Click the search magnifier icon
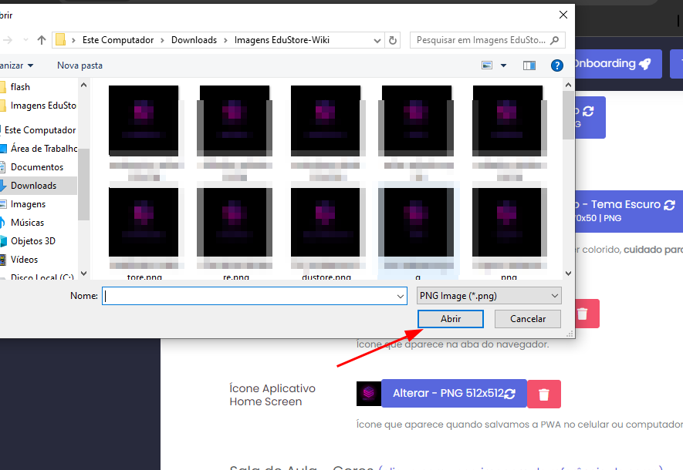683x470 pixels. 554,40
